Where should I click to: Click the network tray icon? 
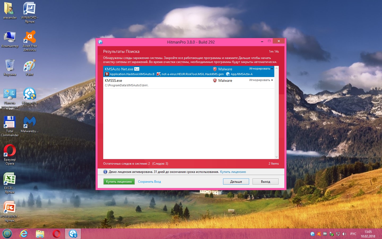pos(338,234)
